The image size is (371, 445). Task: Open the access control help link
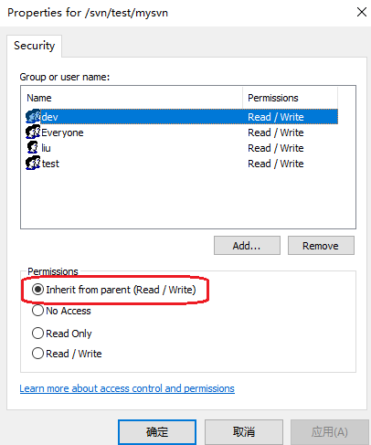click(127, 388)
